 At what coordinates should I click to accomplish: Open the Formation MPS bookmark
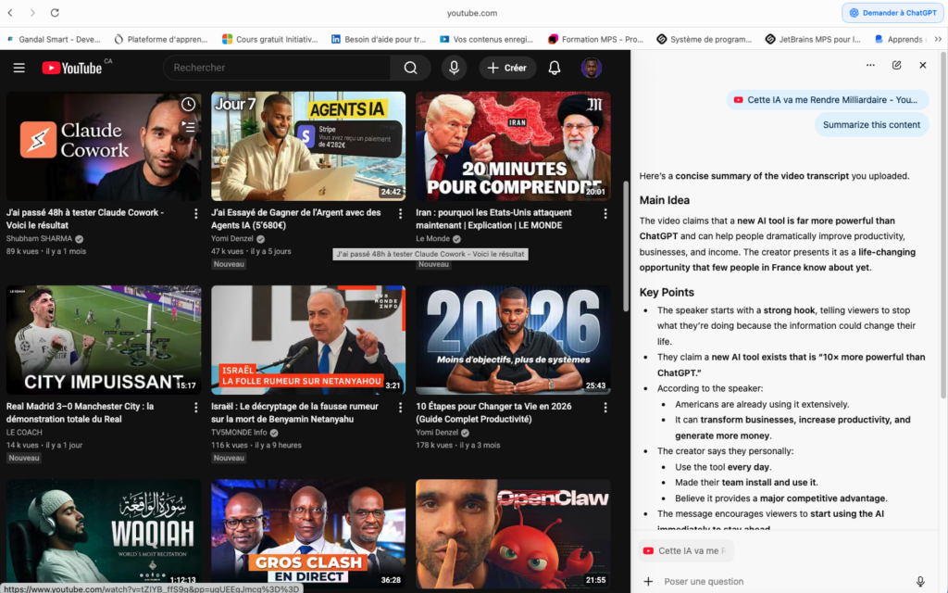[x=595, y=39]
